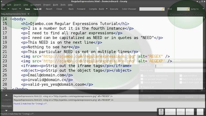Open the Tools menu
The width and height of the screenshot is (206, 116).
(63, 5)
